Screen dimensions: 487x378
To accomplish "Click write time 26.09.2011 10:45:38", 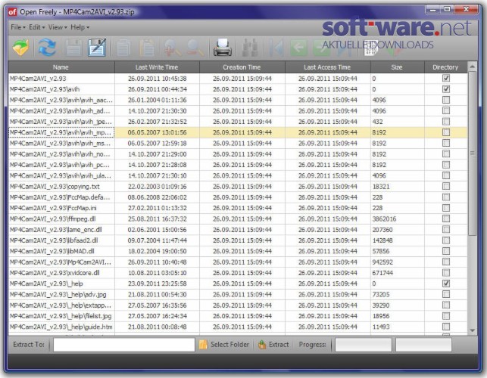I will click(157, 79).
